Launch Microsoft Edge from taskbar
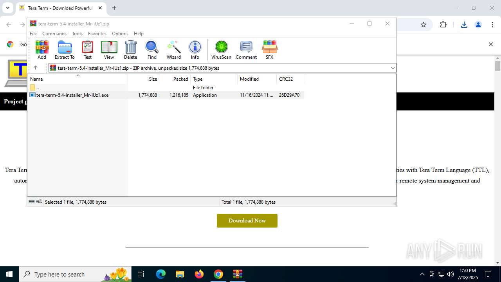Screen dimensions: 501x282 pos(161,274)
